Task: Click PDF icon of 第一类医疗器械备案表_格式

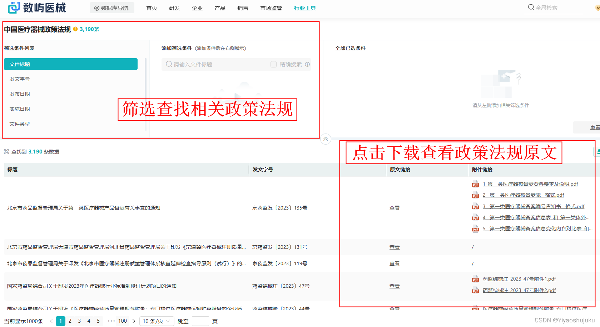Action: click(475, 195)
